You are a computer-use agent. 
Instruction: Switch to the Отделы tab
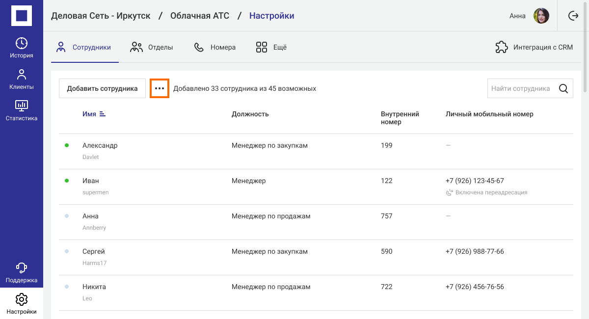(x=152, y=48)
